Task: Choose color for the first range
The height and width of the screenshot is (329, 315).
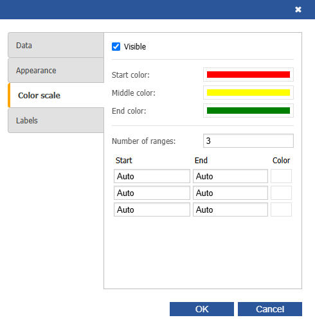Action: [x=281, y=176]
